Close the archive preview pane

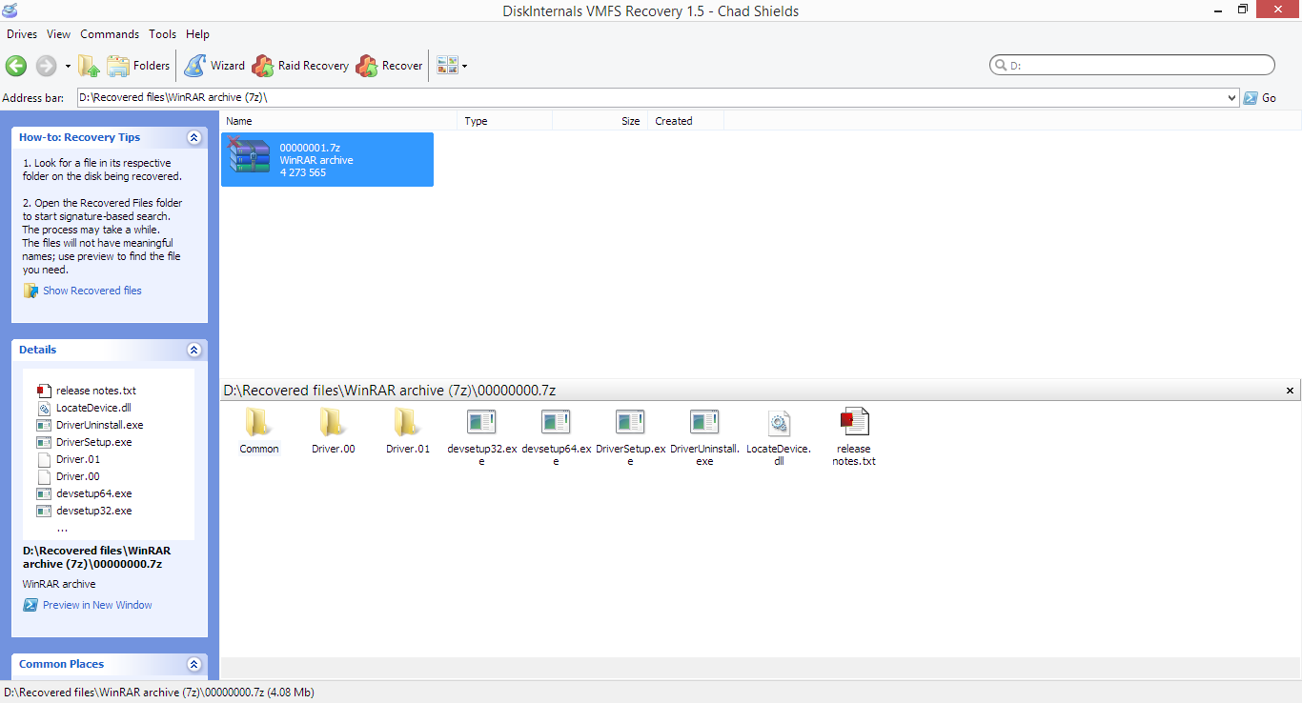click(x=1291, y=391)
